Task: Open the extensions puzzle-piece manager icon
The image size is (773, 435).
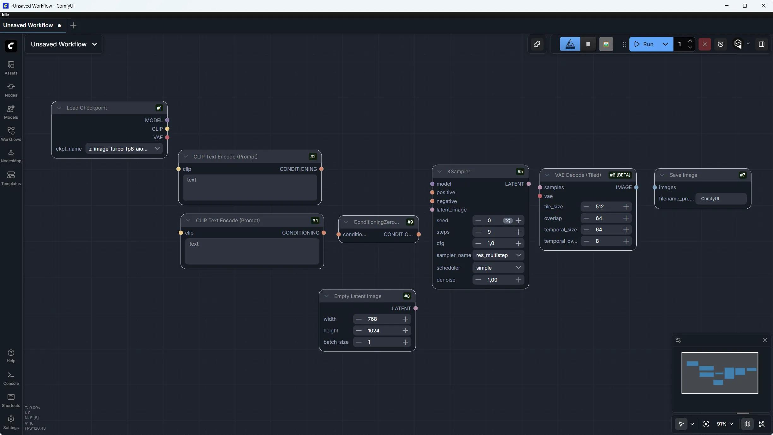Action: pyautogui.click(x=537, y=44)
